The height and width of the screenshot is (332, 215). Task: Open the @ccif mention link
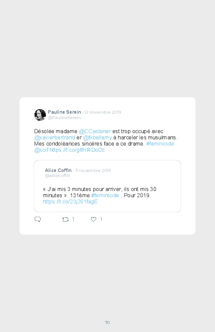coord(41,150)
